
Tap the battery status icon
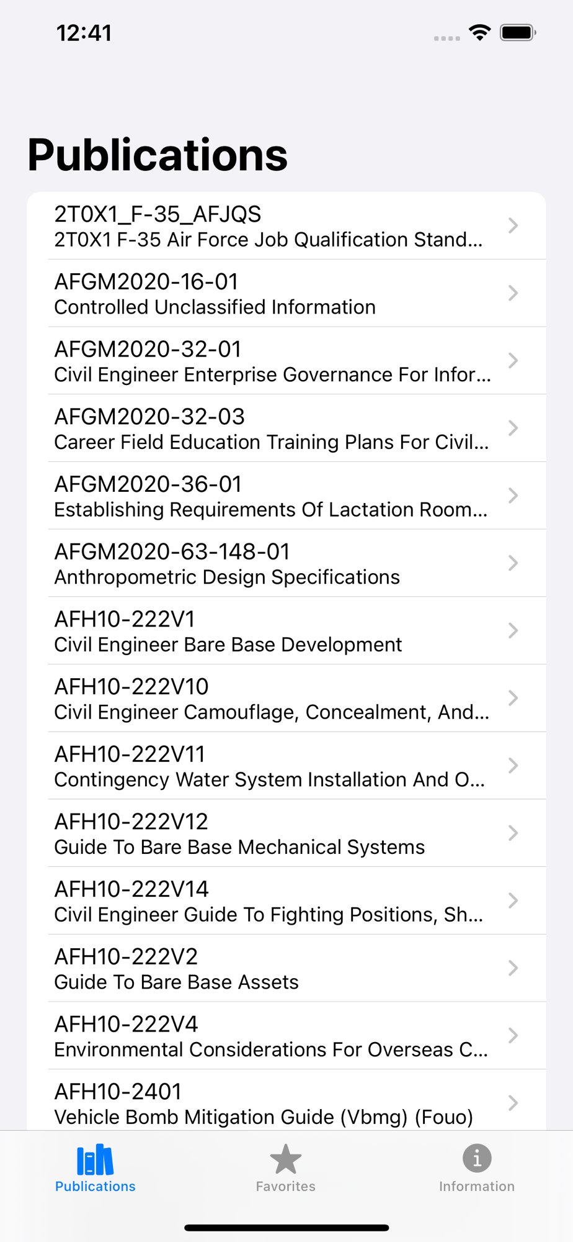[518, 32]
